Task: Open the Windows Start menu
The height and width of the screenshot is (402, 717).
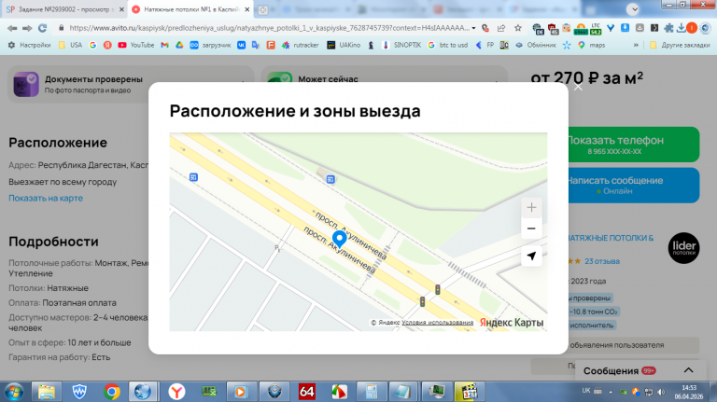Action: 14,392
